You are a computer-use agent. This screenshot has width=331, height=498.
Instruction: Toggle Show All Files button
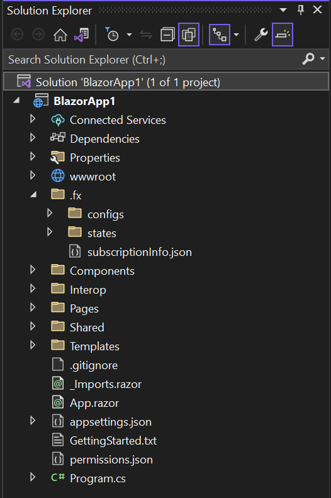[189, 35]
